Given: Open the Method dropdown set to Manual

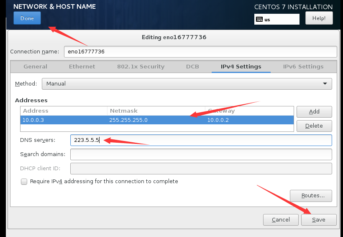Looking at the screenshot, I should (x=187, y=84).
